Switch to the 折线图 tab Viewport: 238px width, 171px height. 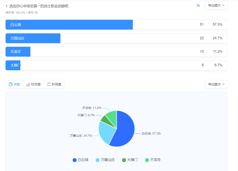click(x=54, y=84)
